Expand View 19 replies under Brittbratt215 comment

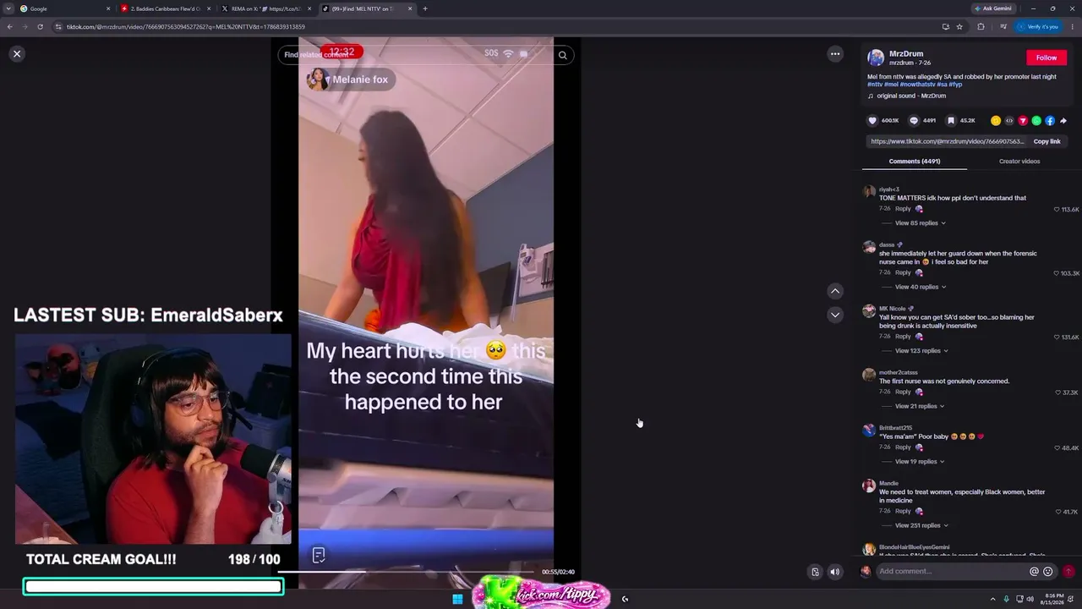[x=920, y=462]
